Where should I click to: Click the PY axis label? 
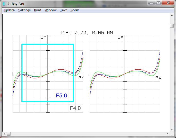81,78
